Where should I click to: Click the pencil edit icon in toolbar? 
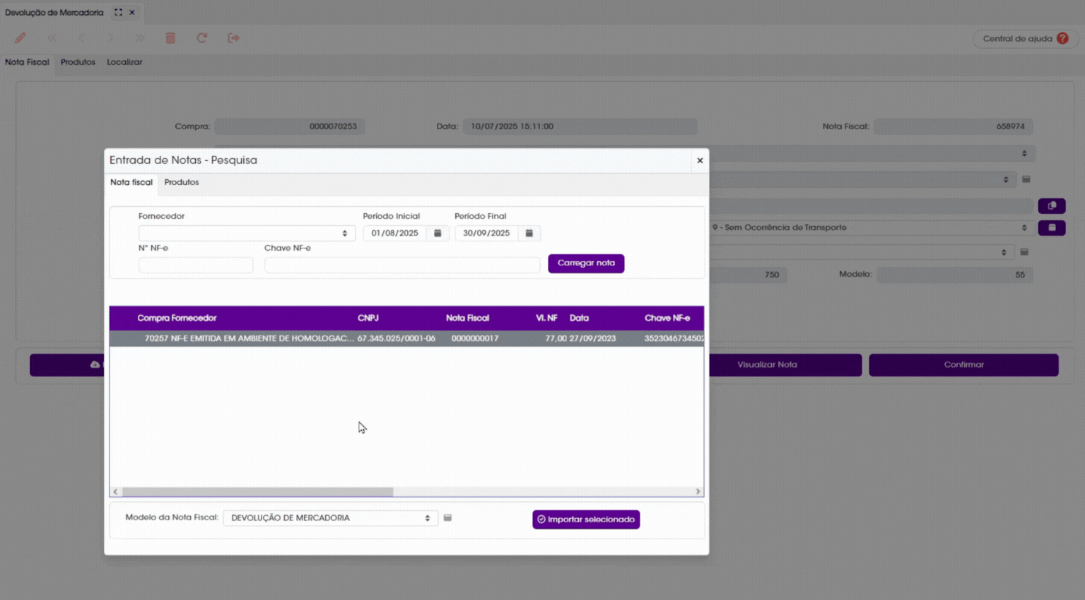20,38
